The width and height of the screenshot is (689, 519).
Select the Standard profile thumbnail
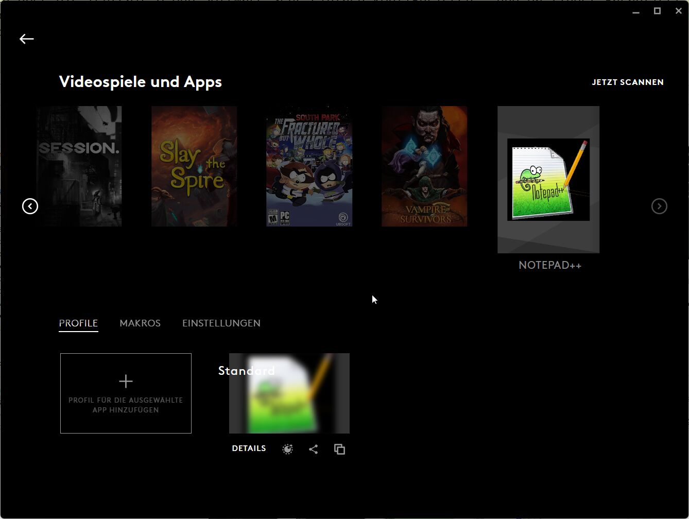[x=289, y=393]
